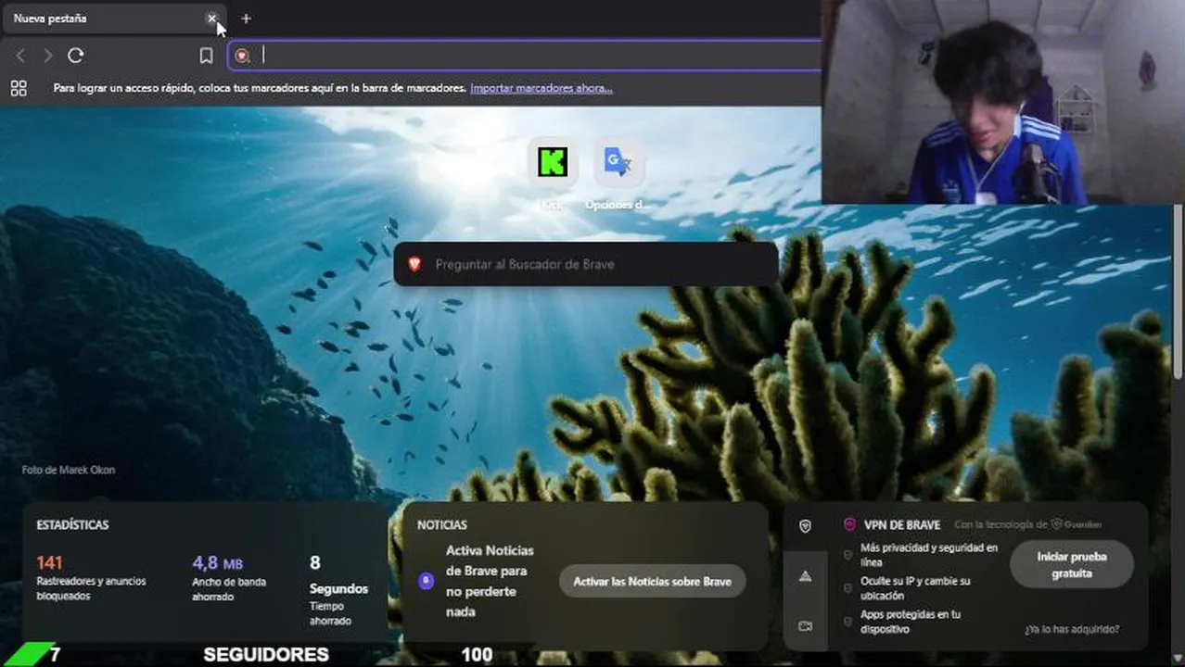Select the triangle rewards icon in side widget
Image resolution: width=1185 pixels, height=667 pixels.
805,576
